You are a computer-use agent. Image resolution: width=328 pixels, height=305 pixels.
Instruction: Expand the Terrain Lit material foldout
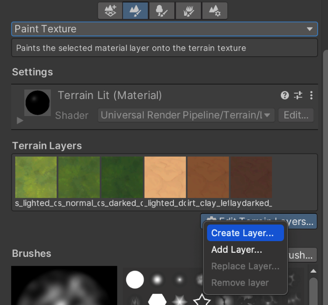click(x=19, y=121)
